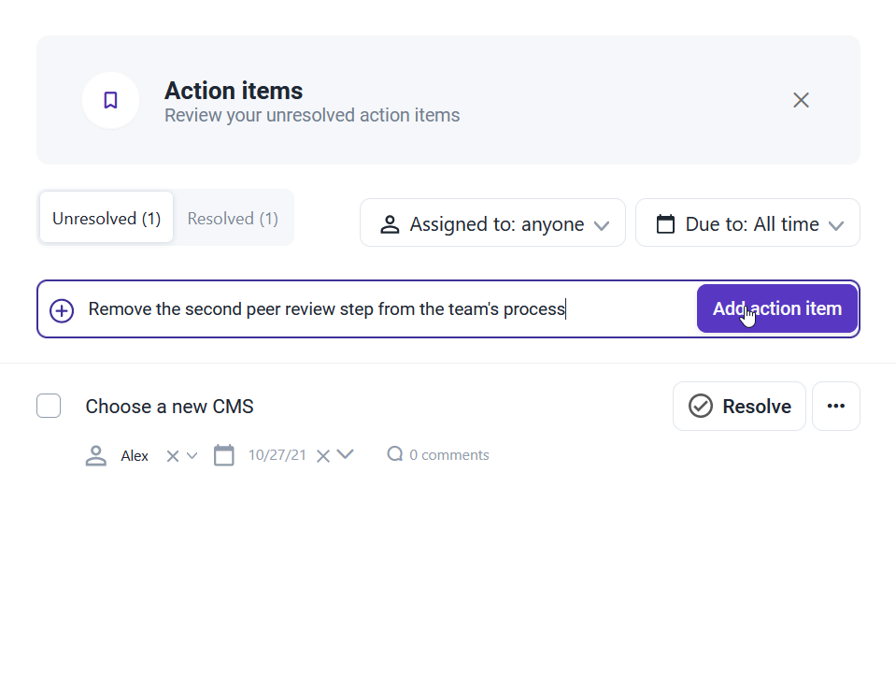Expand the Assigned to: anyone dropdown
896x687 pixels.
(x=492, y=222)
